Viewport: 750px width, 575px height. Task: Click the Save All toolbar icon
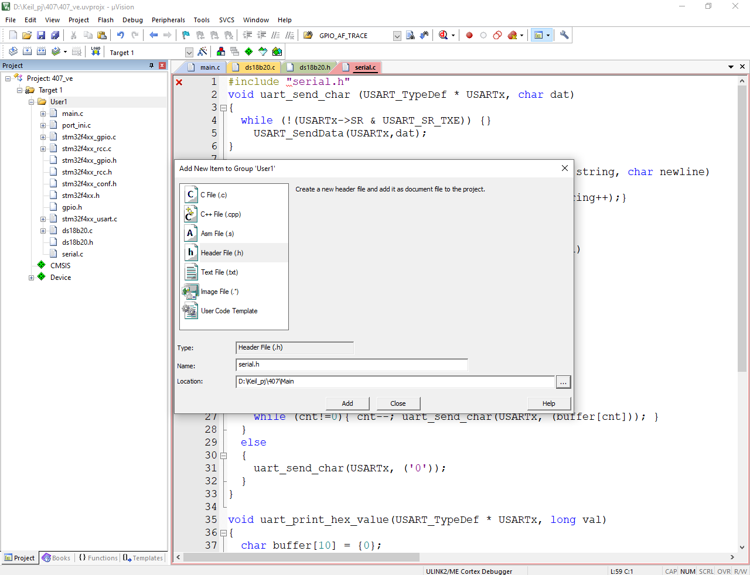point(55,35)
